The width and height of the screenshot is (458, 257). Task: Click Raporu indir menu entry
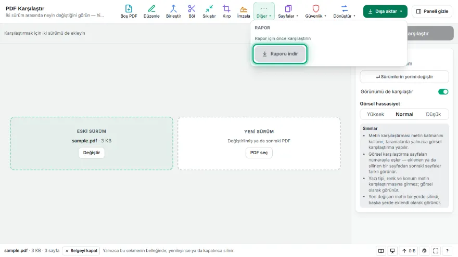point(280,53)
